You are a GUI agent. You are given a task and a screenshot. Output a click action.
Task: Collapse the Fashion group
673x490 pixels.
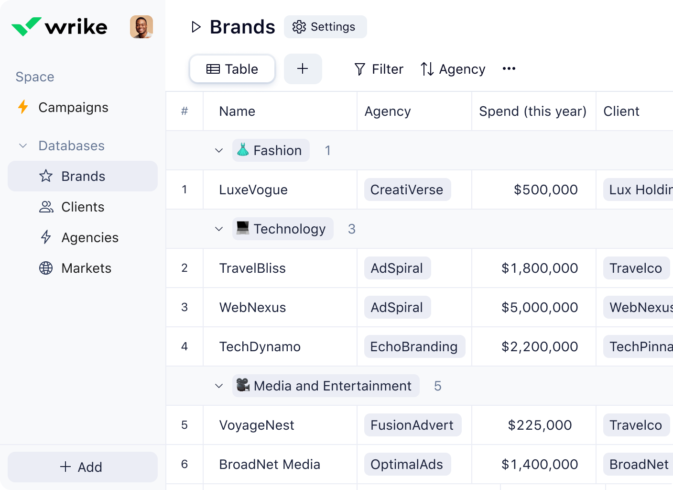pyautogui.click(x=219, y=150)
